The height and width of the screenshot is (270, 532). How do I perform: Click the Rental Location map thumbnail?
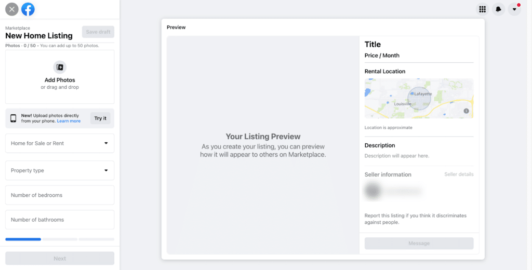click(419, 98)
